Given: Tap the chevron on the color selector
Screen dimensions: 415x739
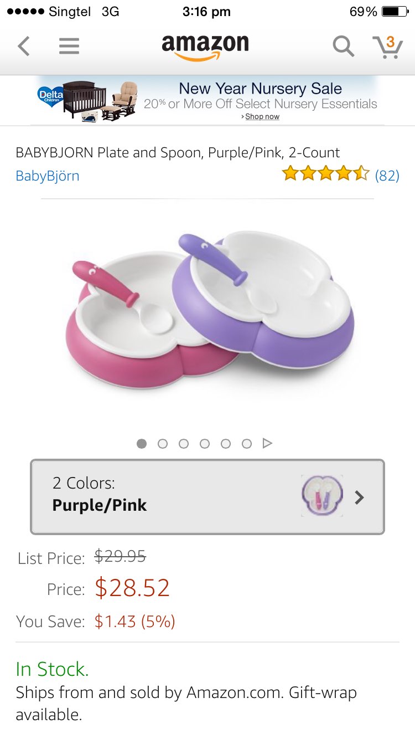Looking at the screenshot, I should pos(360,497).
